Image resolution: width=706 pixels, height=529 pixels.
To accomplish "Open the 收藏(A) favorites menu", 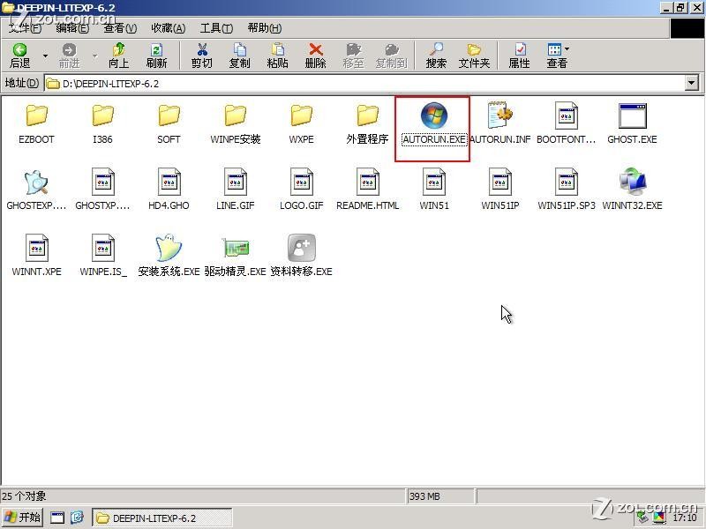I will click(x=168, y=28).
